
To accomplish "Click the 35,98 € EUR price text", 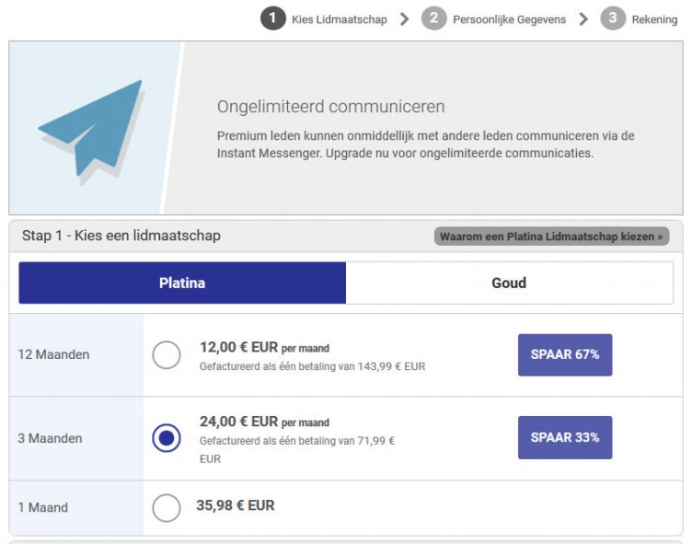I will 235,505.
